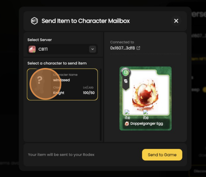The width and height of the screenshot is (206, 177).
Task: Expand the server dropdown chevron
Action: 93,49
